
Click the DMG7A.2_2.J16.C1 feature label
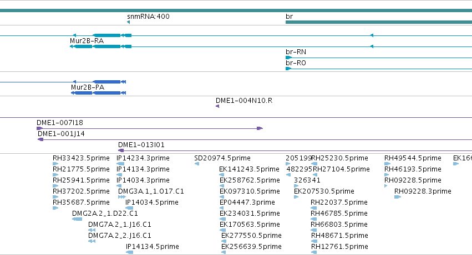point(119,236)
